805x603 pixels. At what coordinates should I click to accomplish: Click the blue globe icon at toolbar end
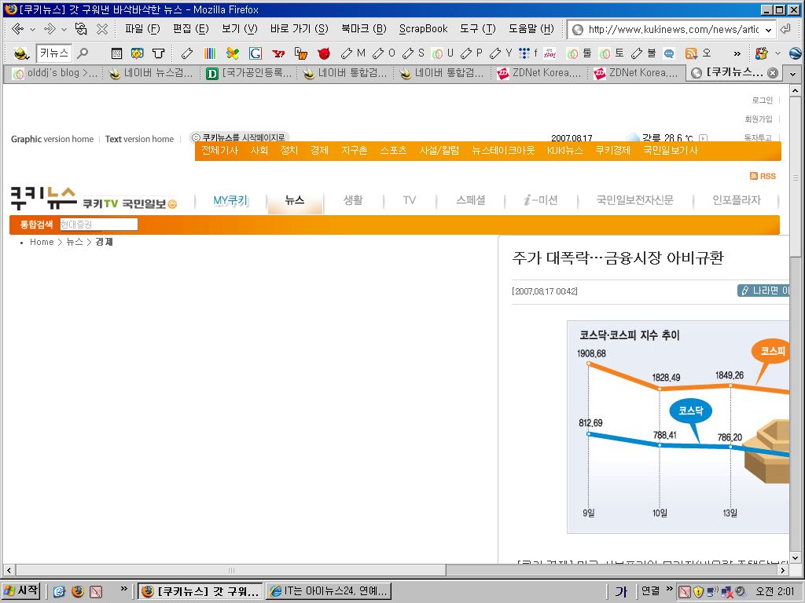coord(796,53)
